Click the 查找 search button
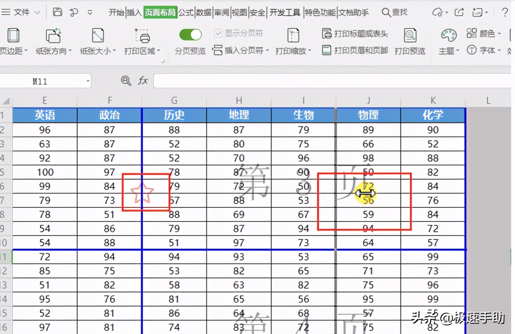515x334 pixels. 395,12
